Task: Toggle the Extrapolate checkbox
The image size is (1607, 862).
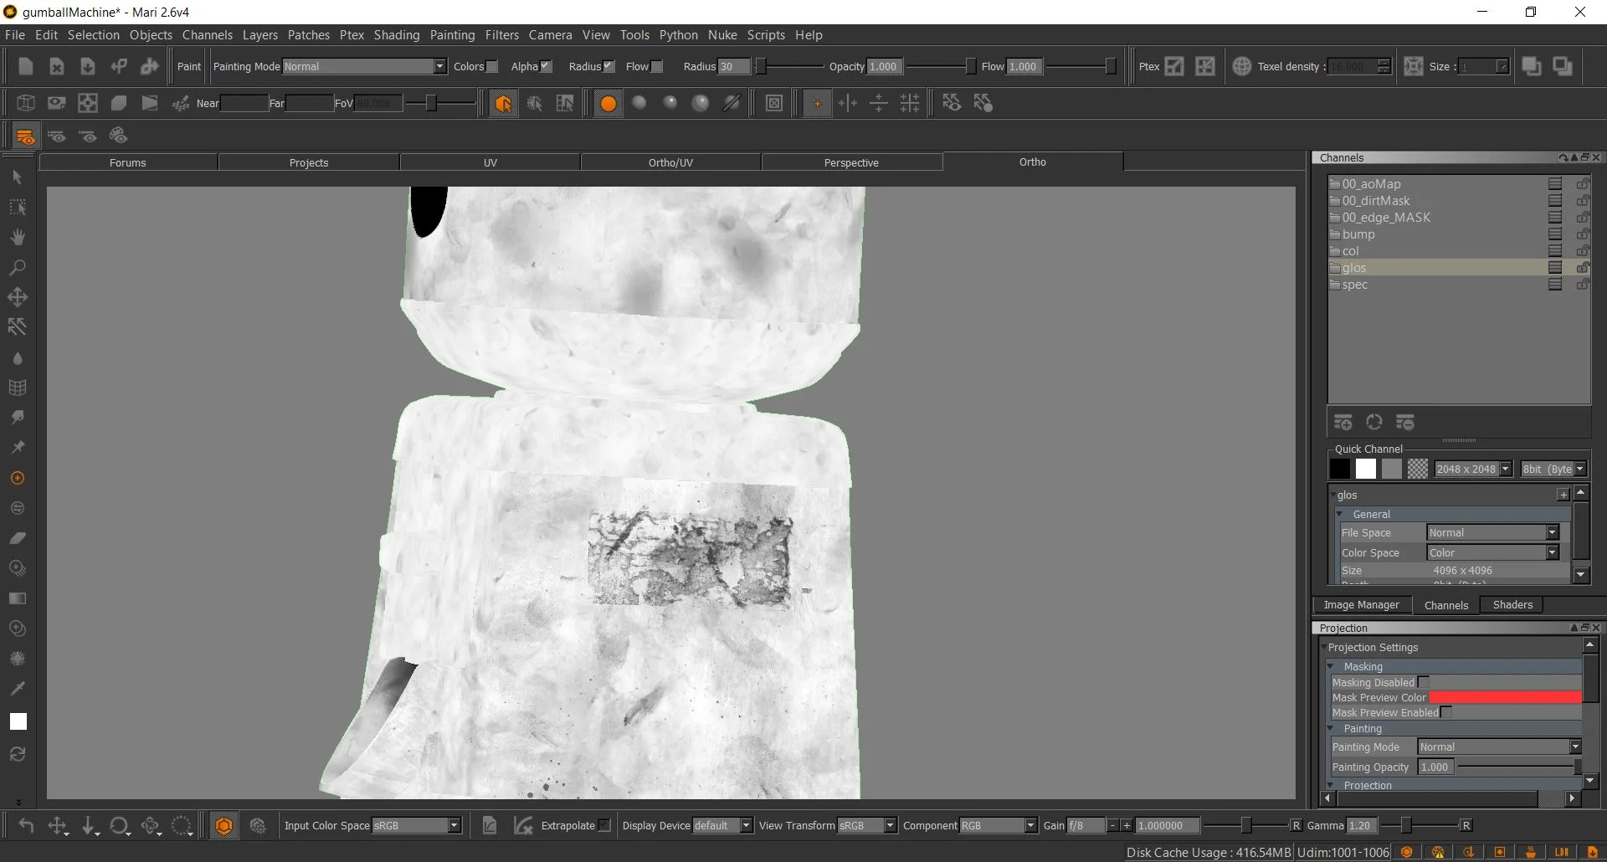Action: (x=604, y=826)
